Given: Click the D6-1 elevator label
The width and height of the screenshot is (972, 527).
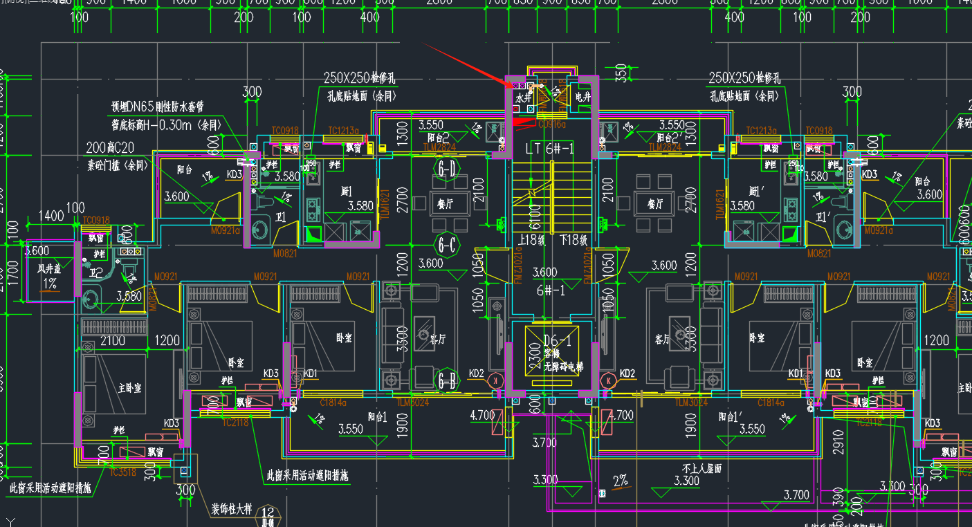Looking at the screenshot, I should point(557,341).
